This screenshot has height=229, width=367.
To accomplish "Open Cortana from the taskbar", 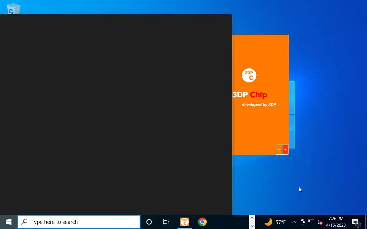I will coord(149,222).
